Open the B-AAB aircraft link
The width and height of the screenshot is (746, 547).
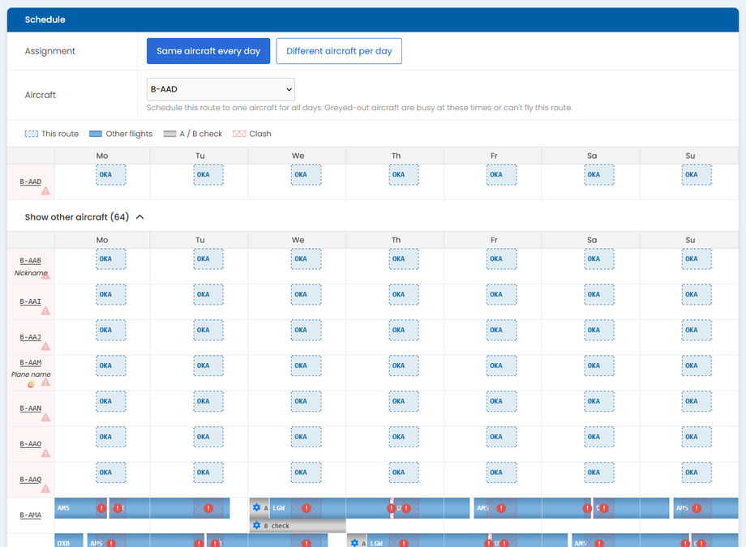pyautogui.click(x=31, y=261)
